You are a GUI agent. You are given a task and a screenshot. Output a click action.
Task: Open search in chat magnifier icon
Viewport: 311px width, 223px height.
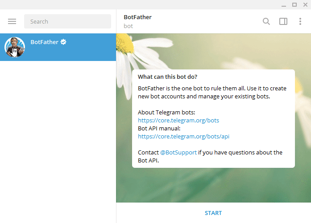[x=266, y=21]
